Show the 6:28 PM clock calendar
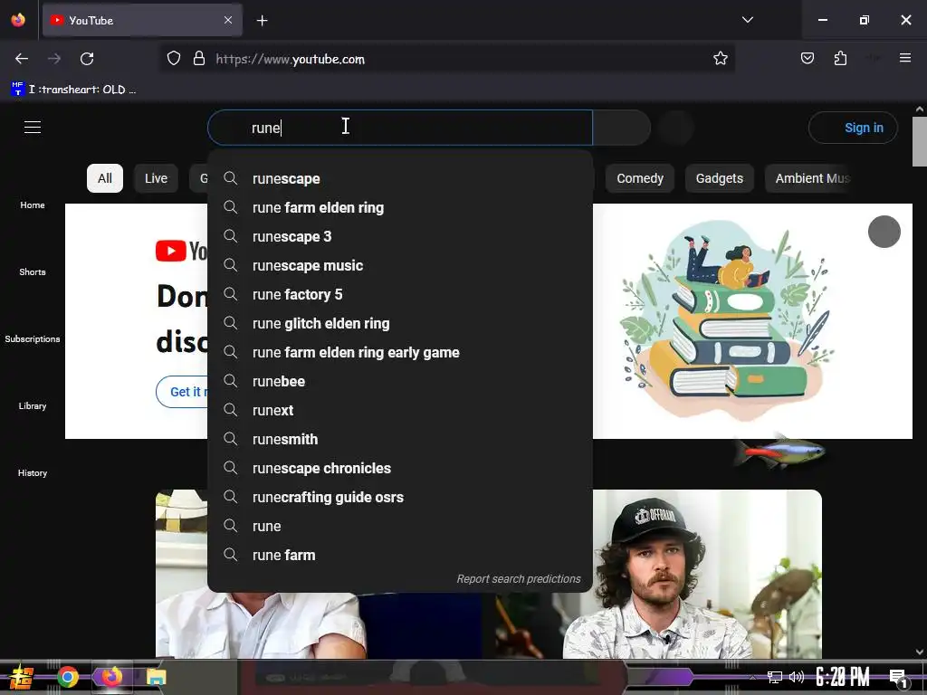 pyautogui.click(x=843, y=677)
